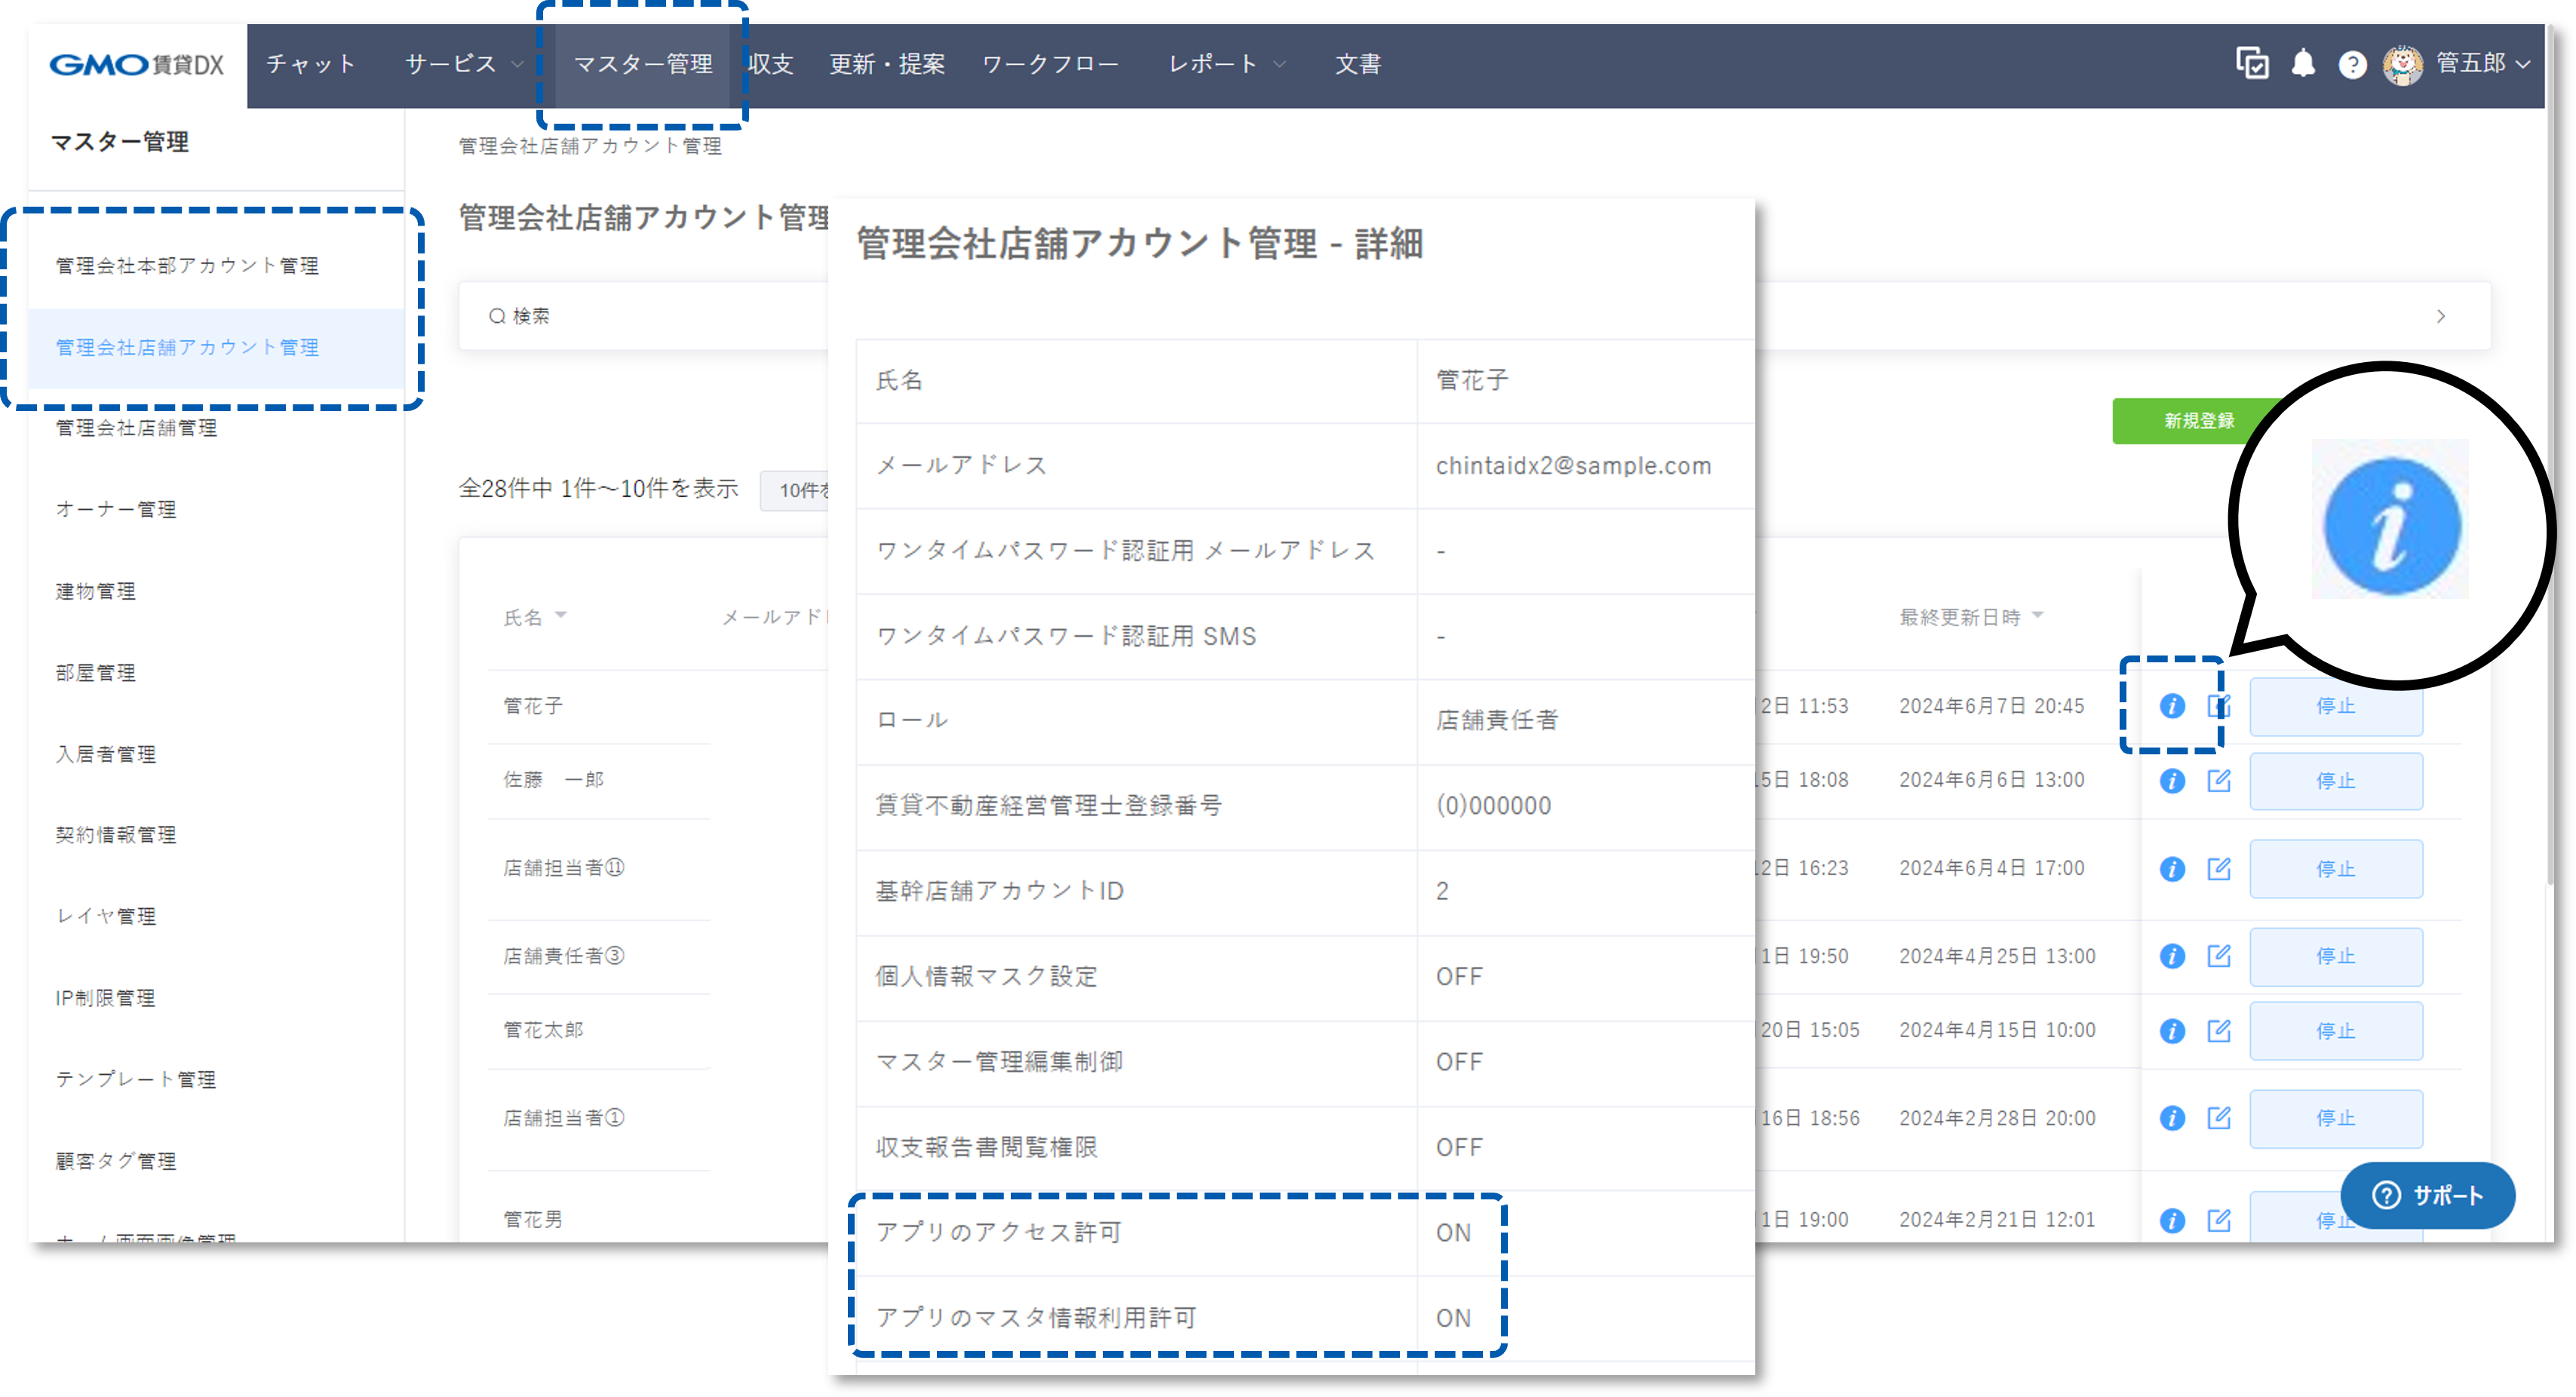Open the notifications bell icon

coord(2302,64)
